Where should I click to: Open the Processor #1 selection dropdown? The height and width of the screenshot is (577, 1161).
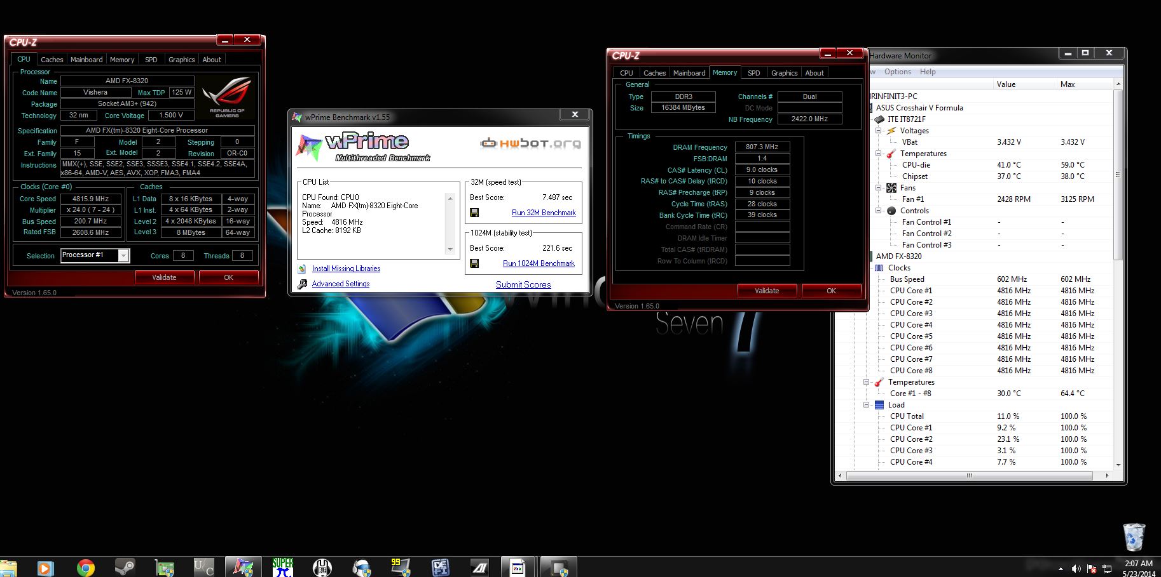coord(123,255)
